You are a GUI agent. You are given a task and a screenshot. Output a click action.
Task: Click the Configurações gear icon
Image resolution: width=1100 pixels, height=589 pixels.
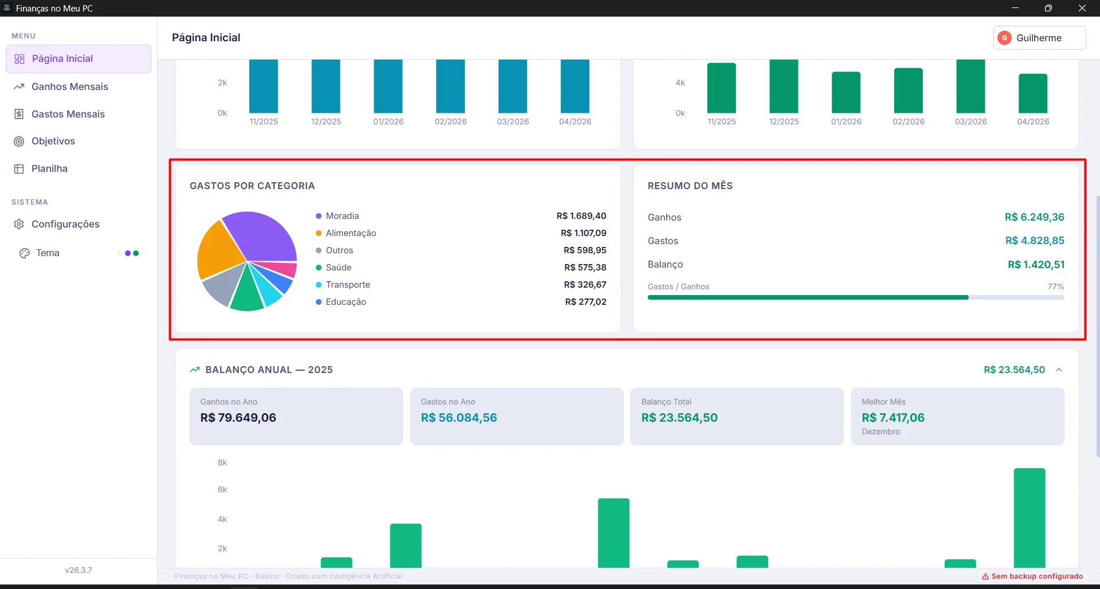(x=19, y=224)
